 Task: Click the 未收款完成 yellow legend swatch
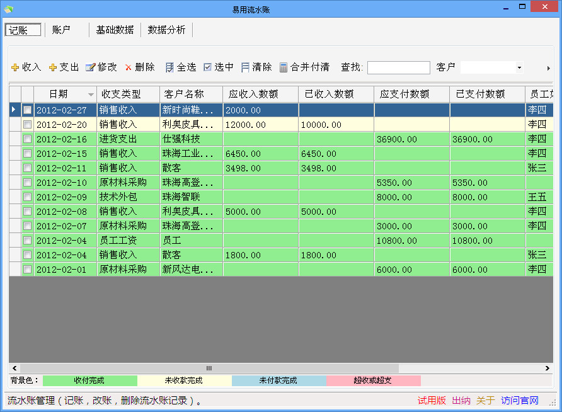point(184,381)
